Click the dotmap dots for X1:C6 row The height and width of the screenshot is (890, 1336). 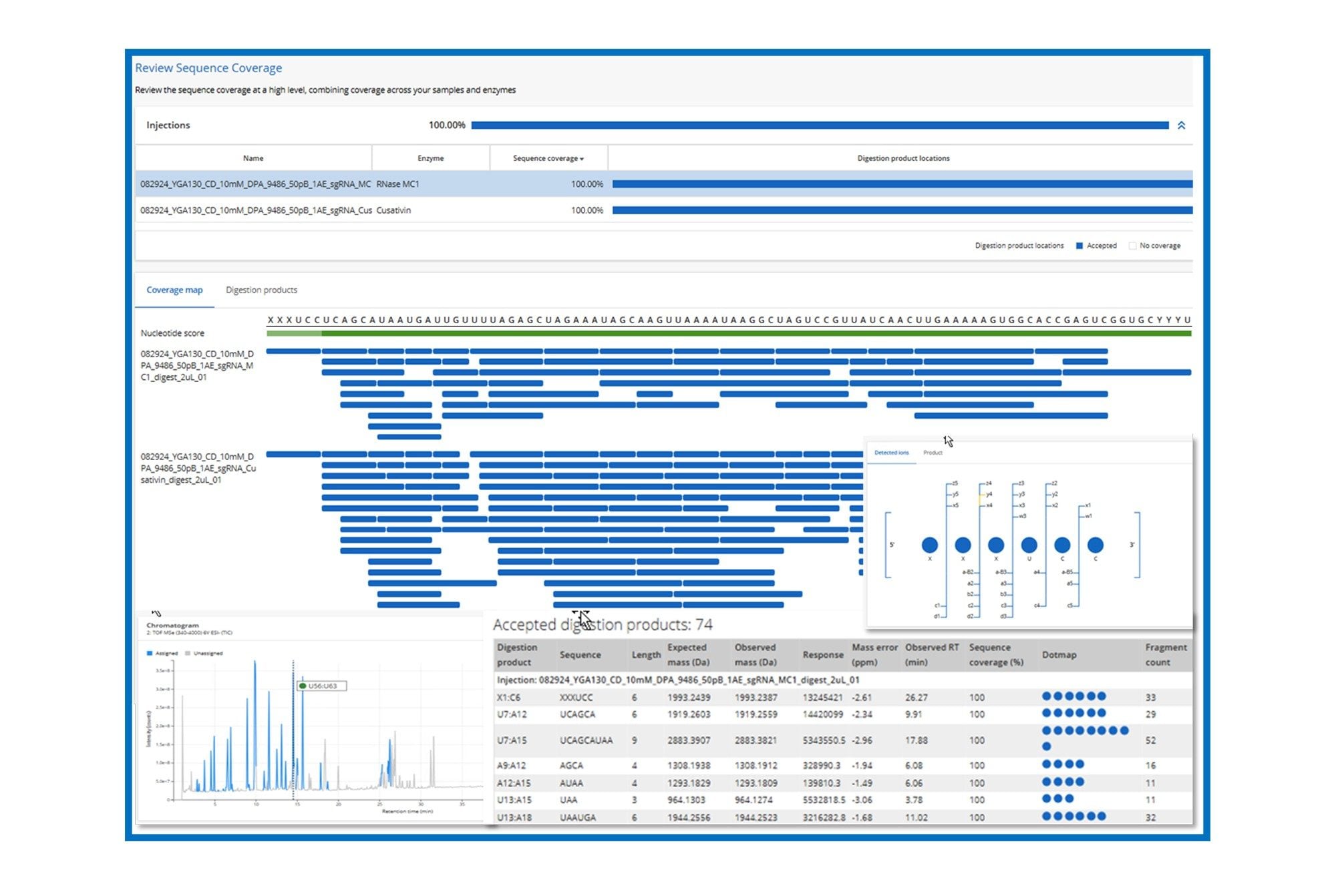tap(1073, 696)
